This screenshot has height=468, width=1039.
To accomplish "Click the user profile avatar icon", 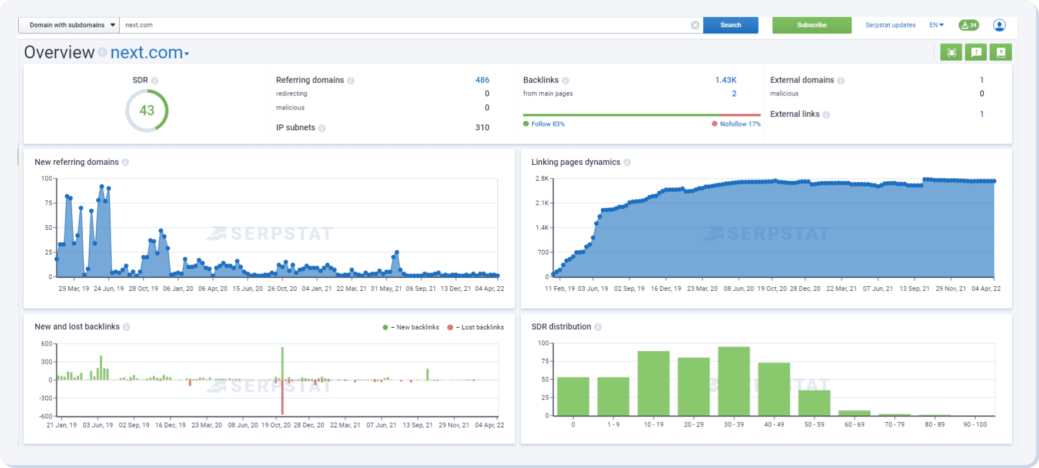I will click(999, 25).
